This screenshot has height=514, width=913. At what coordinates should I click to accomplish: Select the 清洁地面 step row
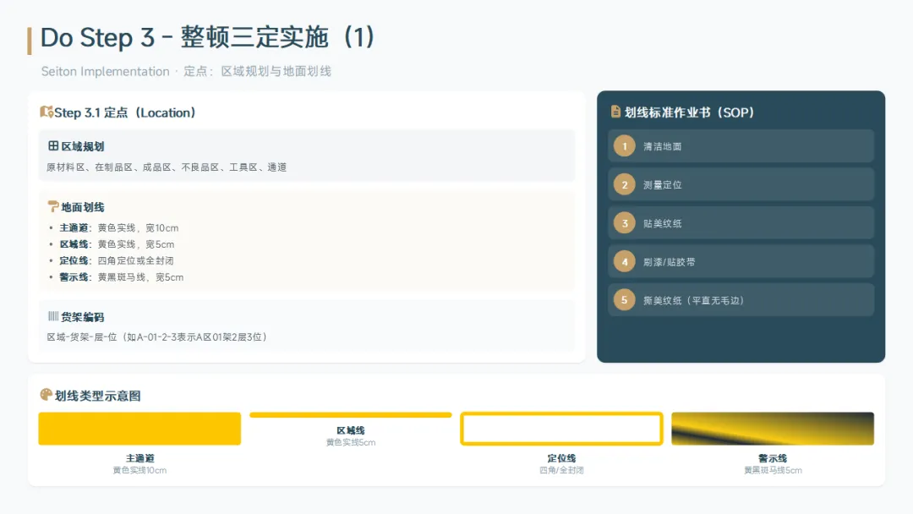(x=741, y=146)
